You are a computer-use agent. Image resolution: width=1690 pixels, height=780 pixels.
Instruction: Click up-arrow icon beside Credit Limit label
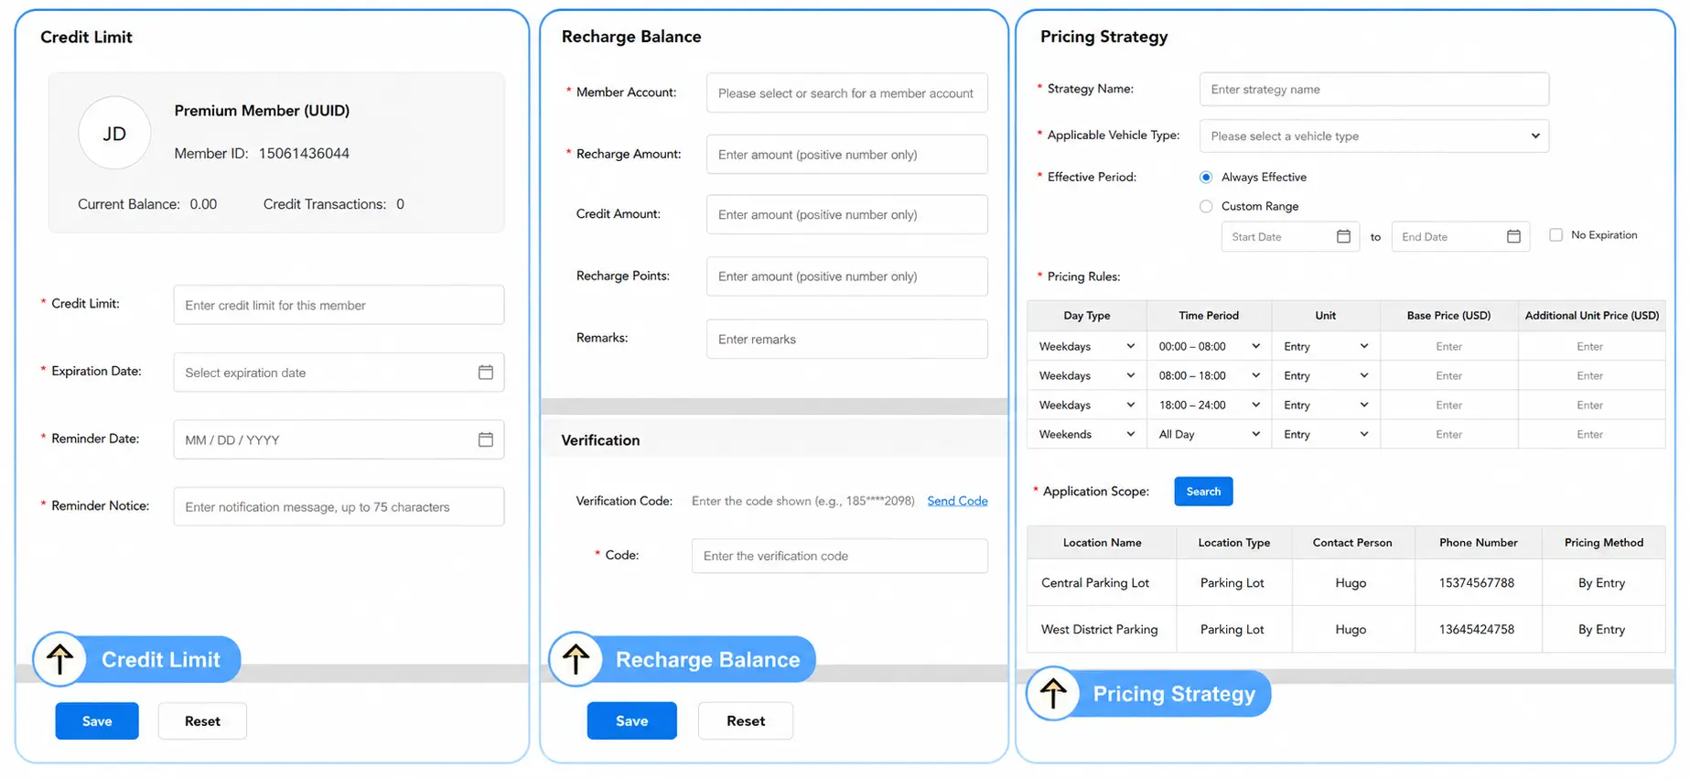[60, 659]
